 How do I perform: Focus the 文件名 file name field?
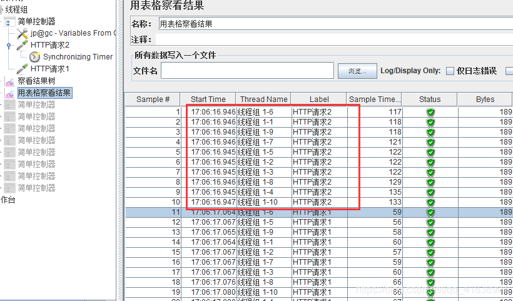tap(247, 71)
